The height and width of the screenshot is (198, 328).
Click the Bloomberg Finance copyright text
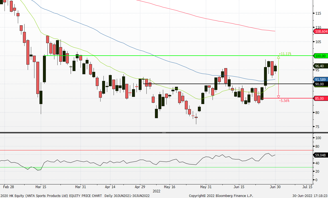(x=221, y=196)
